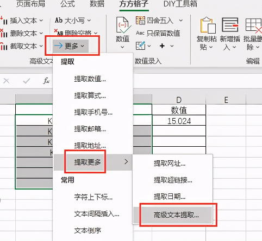Viewport: 262px width, 241px height.
Task: Select the 方方格子 ribbon tab
Action: coord(134,4)
